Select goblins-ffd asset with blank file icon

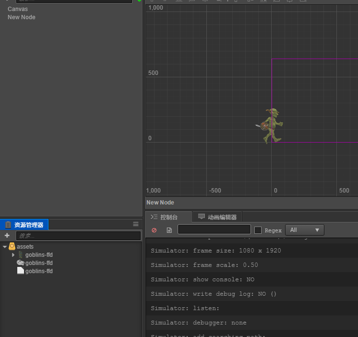[35, 271]
